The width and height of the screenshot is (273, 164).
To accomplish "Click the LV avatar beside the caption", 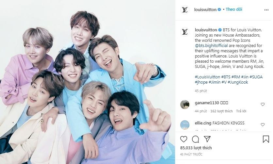I will click(x=185, y=32).
